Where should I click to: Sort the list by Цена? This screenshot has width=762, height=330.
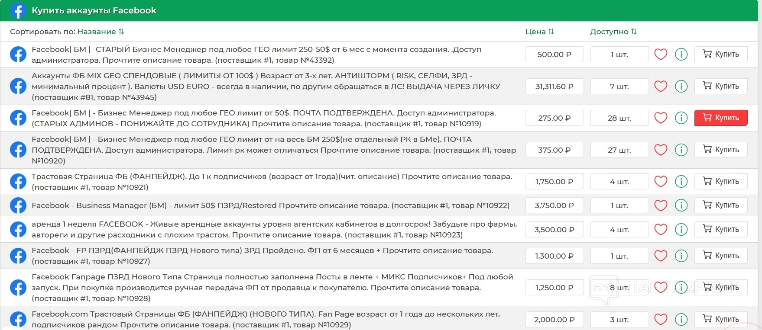click(539, 32)
